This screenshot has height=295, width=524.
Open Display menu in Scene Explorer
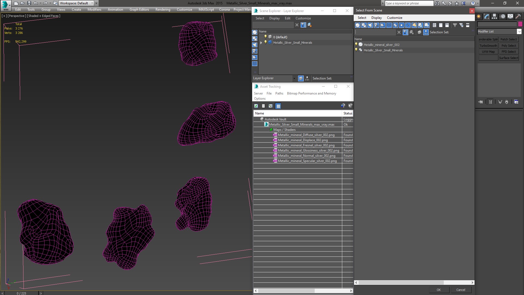274,18
